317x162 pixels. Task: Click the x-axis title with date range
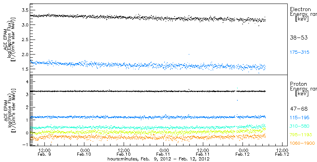[x=158, y=159]
